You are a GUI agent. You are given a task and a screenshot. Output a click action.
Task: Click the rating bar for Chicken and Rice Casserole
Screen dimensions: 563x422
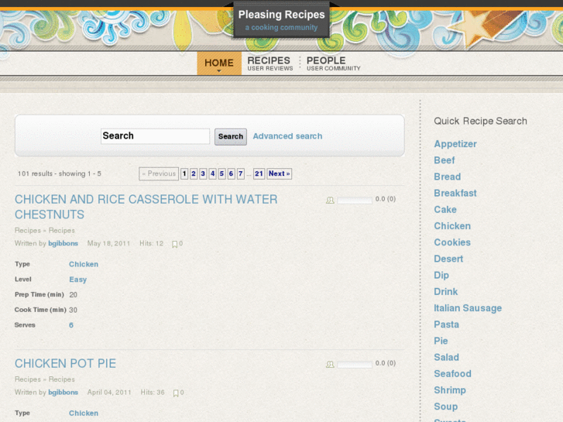point(355,200)
